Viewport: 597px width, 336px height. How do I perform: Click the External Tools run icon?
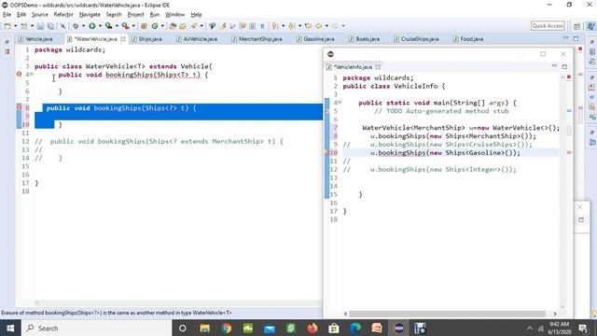click(126, 26)
